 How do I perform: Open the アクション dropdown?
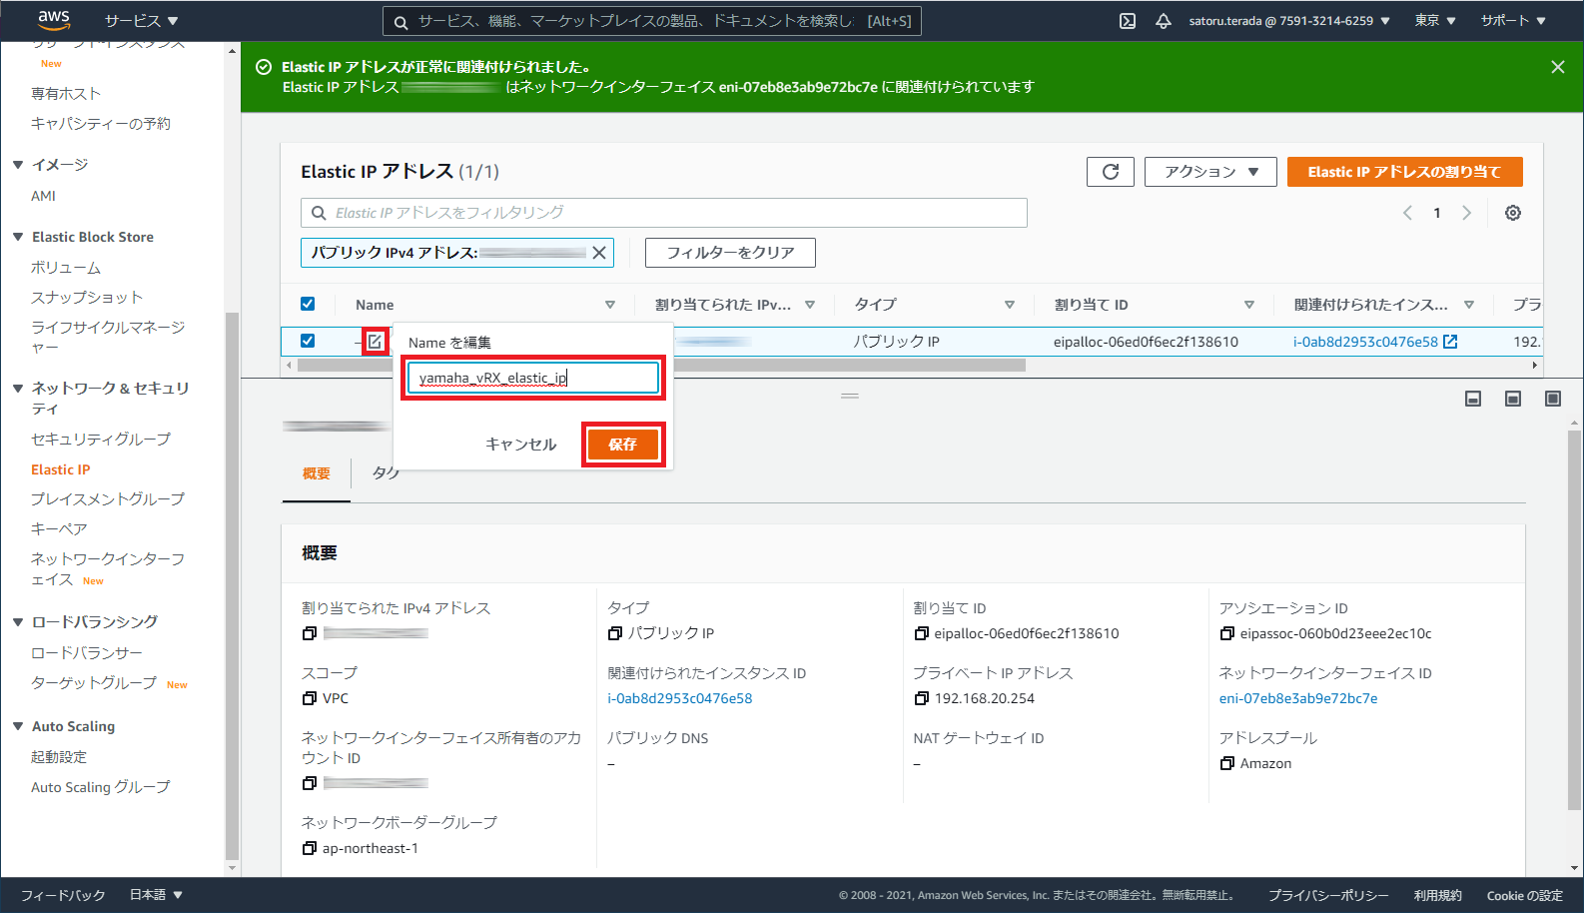(x=1210, y=172)
